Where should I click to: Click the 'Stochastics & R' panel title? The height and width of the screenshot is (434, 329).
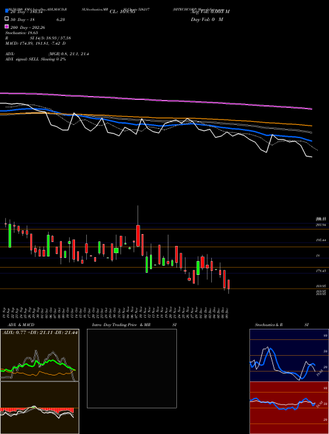tap(268, 325)
